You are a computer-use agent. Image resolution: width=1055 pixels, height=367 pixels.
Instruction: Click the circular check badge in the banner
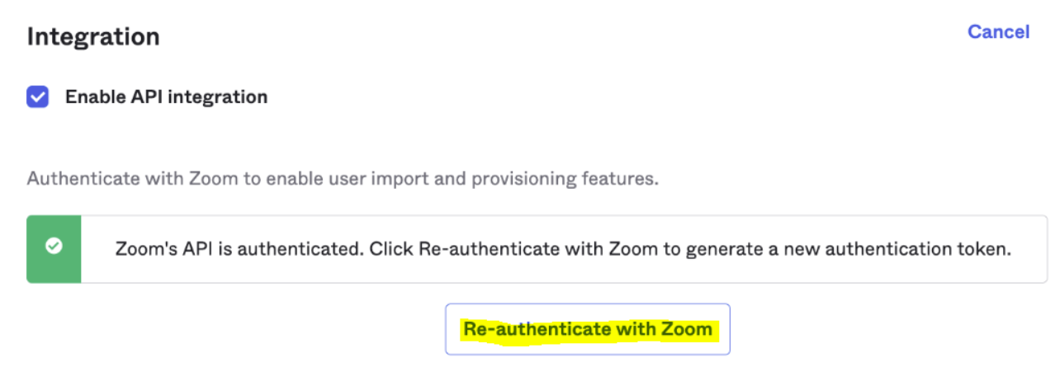click(x=54, y=246)
